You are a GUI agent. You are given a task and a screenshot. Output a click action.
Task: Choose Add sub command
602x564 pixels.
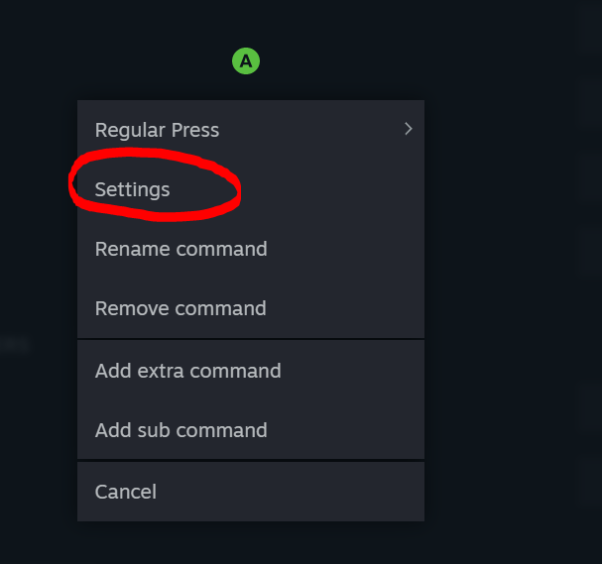click(x=181, y=430)
